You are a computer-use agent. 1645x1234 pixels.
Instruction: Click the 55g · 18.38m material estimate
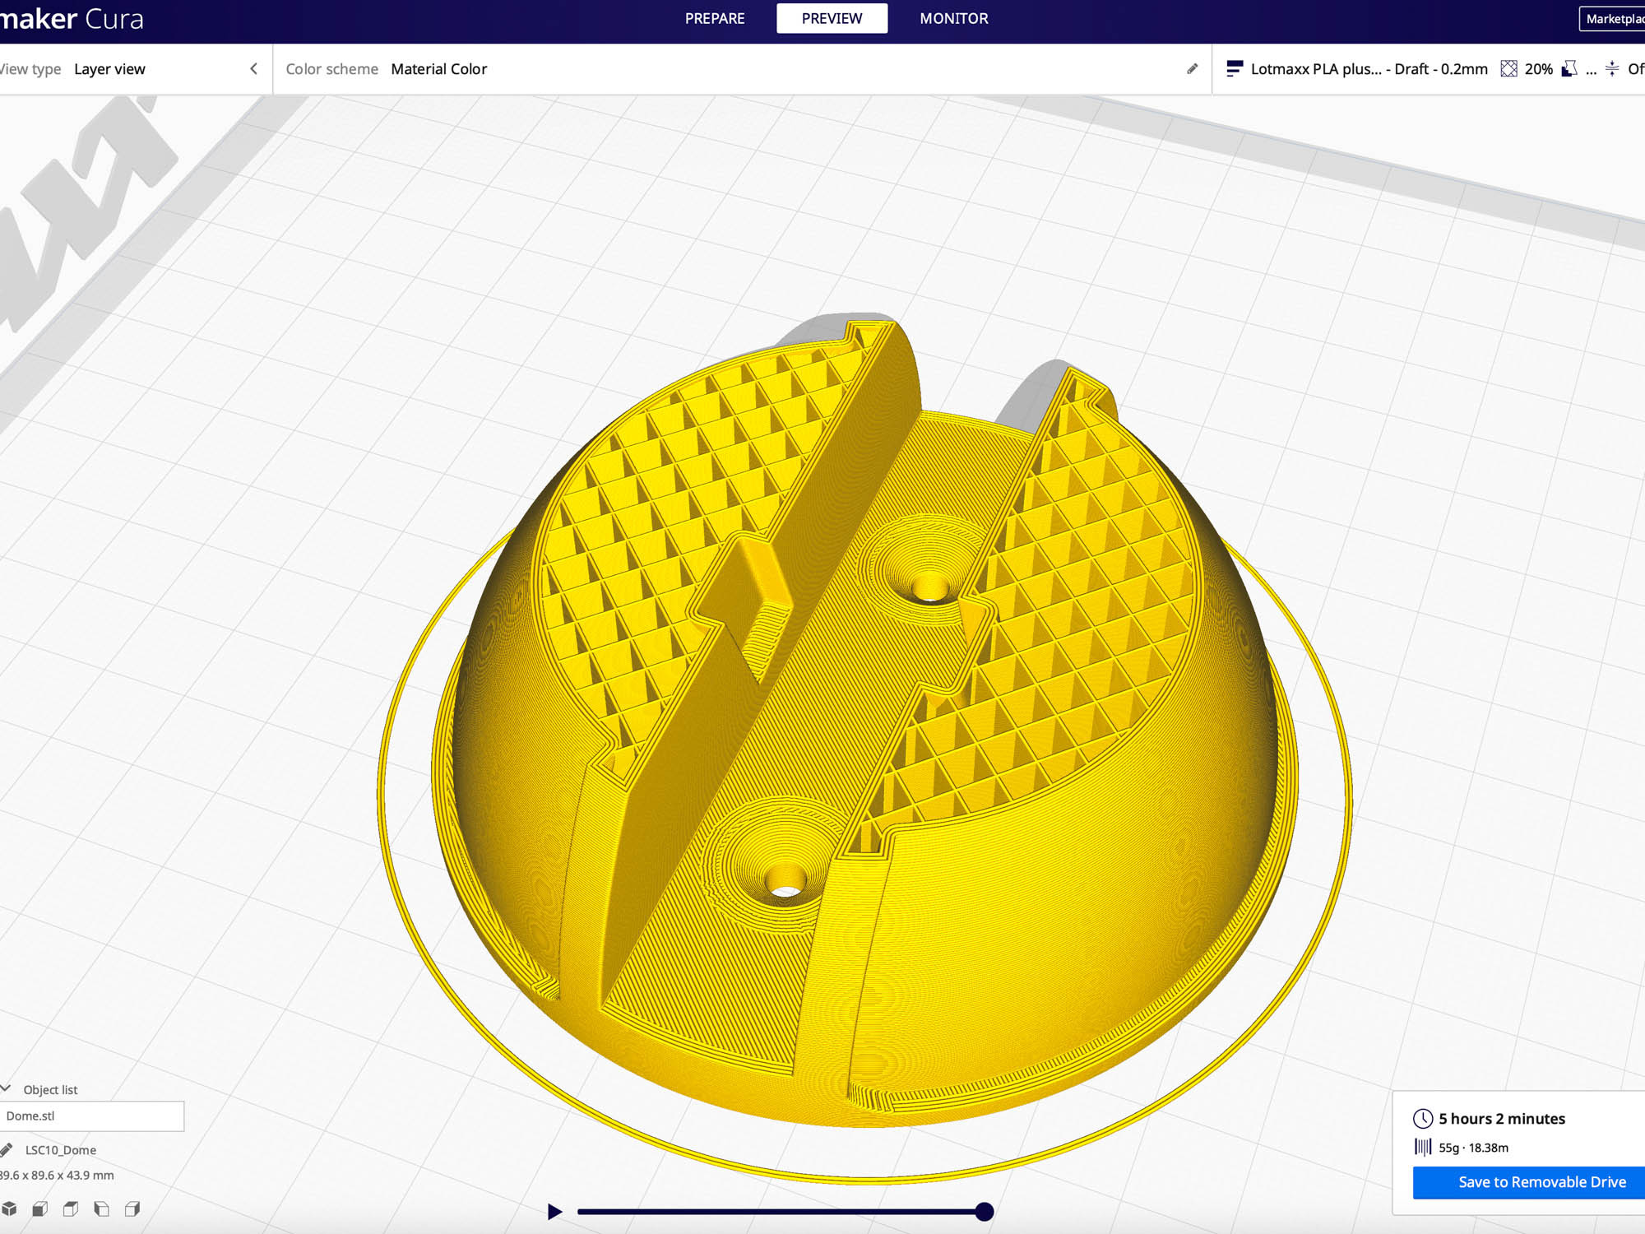click(x=1473, y=1148)
